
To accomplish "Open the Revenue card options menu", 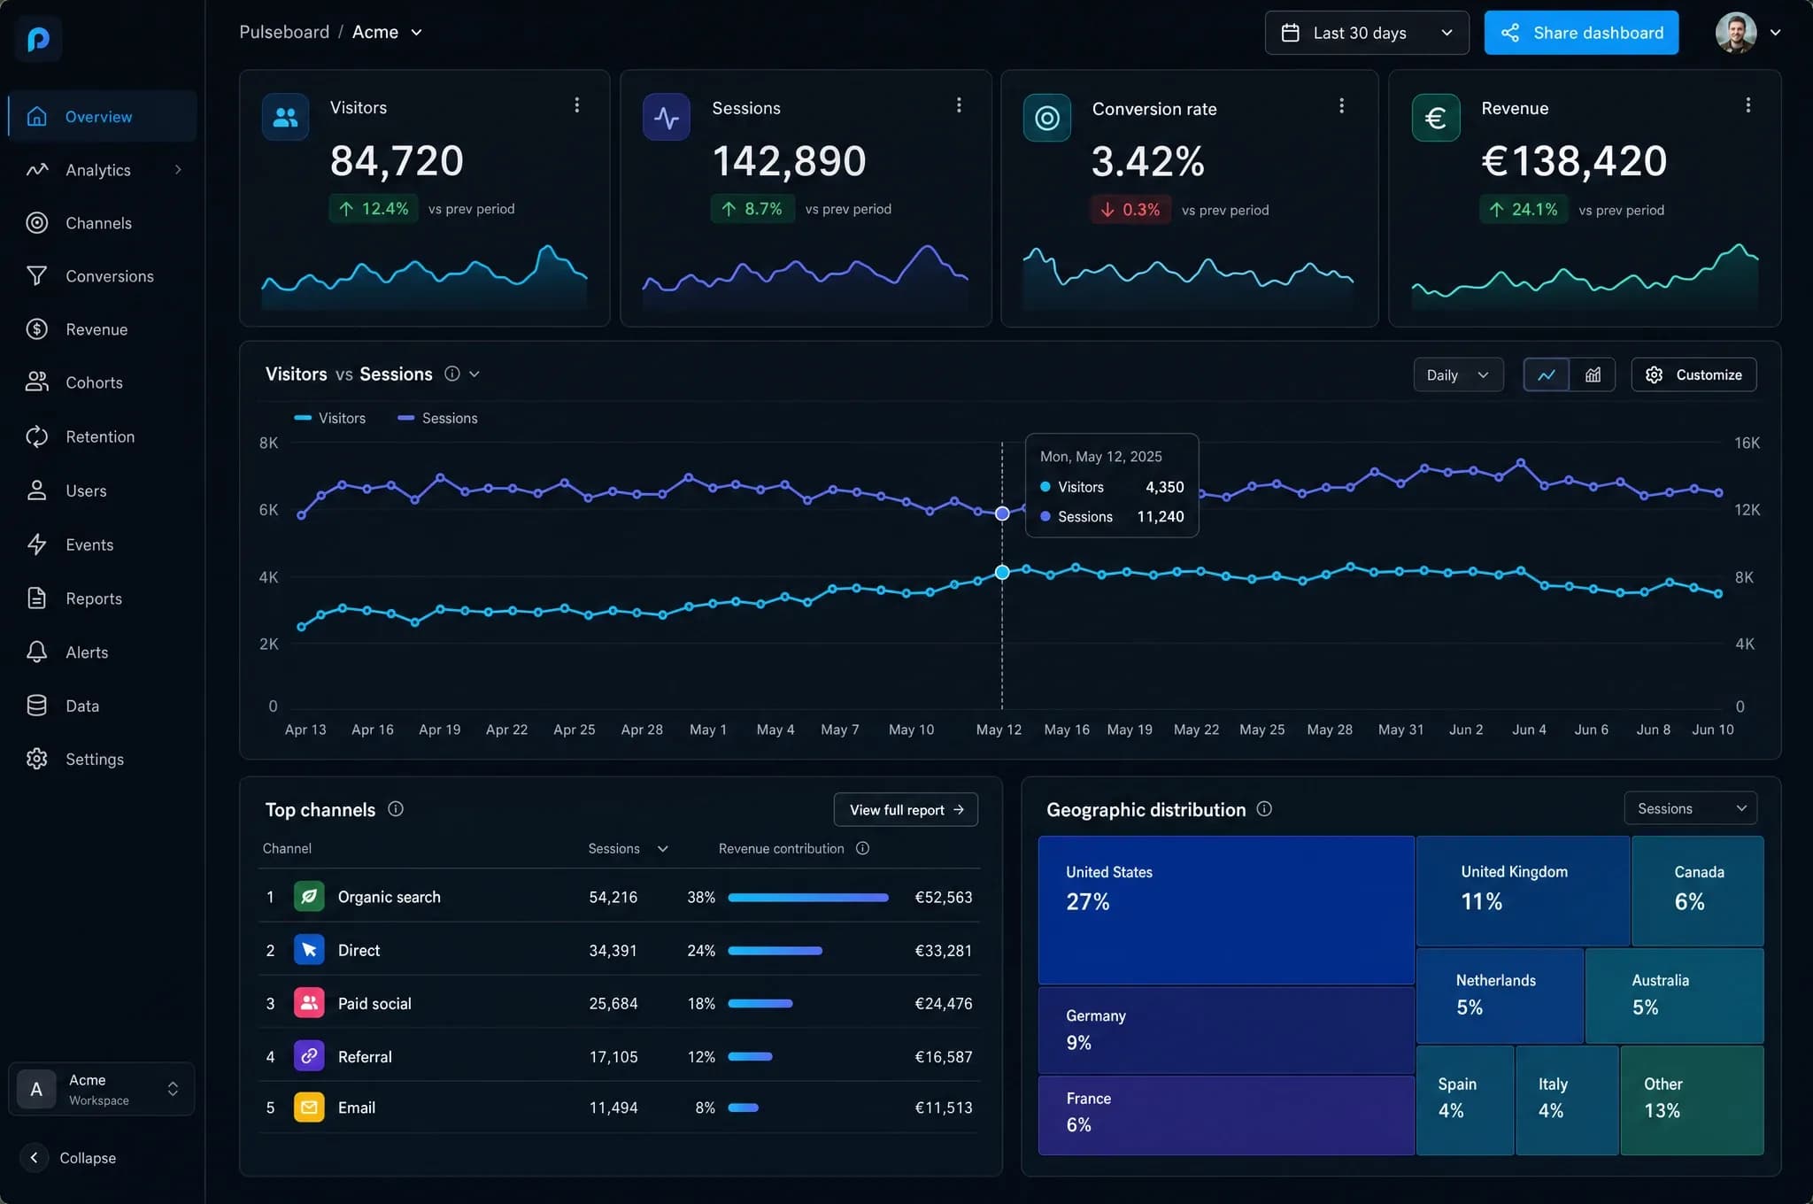I will pyautogui.click(x=1748, y=105).
